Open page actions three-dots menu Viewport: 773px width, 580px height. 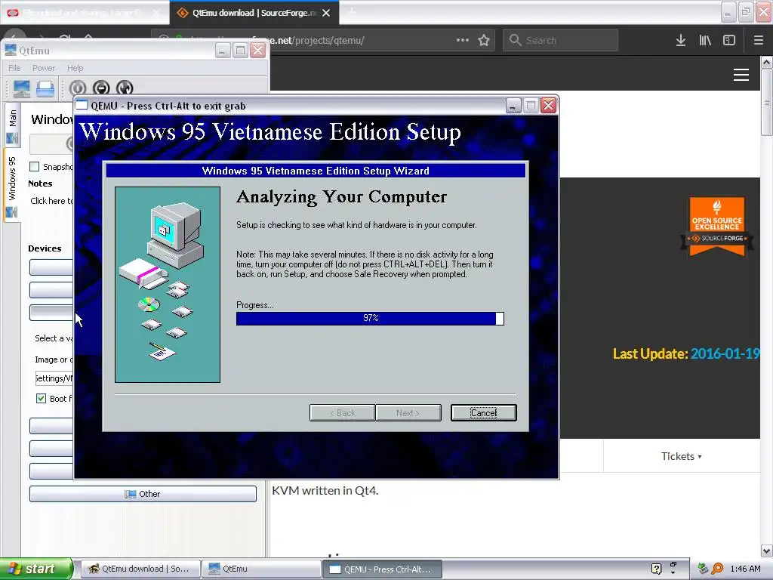pyautogui.click(x=463, y=40)
